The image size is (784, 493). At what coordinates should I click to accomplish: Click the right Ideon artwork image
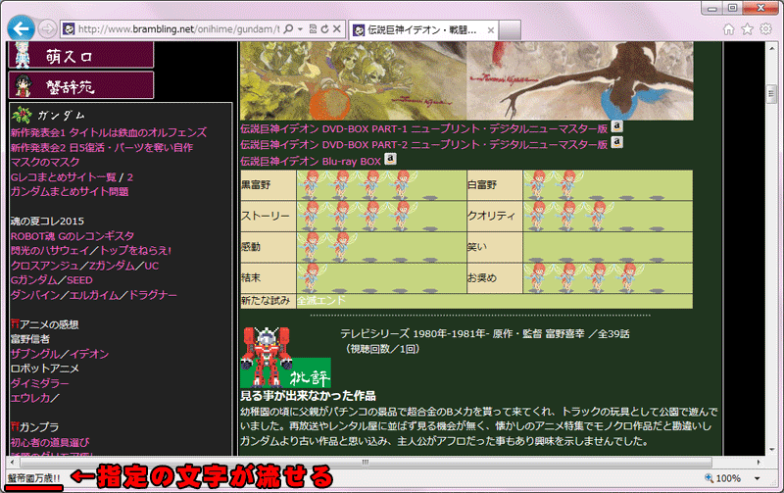[x=580, y=81]
